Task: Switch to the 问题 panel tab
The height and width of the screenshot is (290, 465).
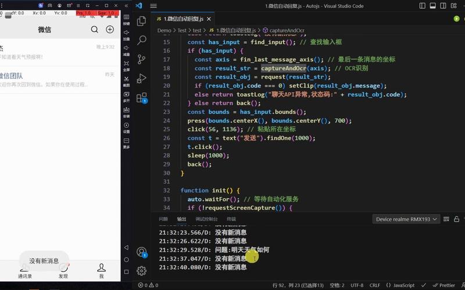Action: click(163, 219)
